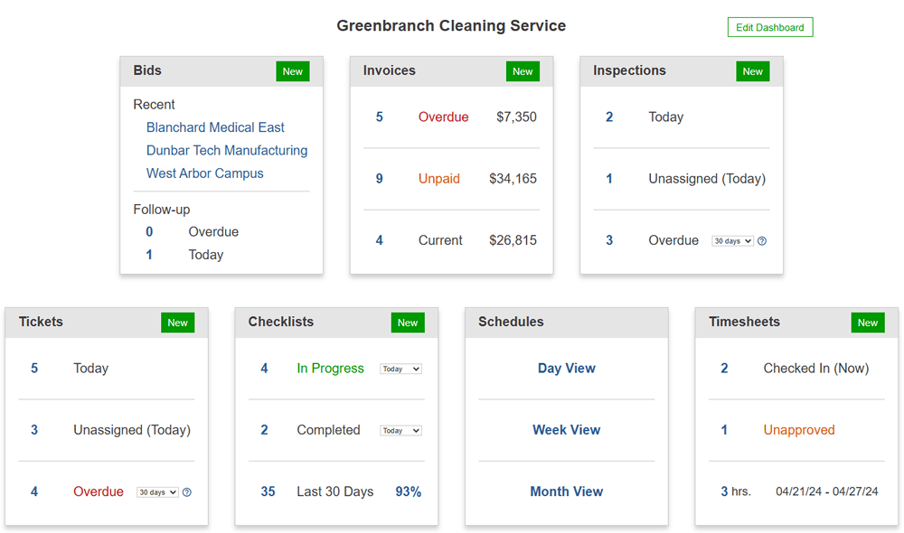Select the West Arbor Campus bid
Screen dimensions: 904x533
[205, 173]
